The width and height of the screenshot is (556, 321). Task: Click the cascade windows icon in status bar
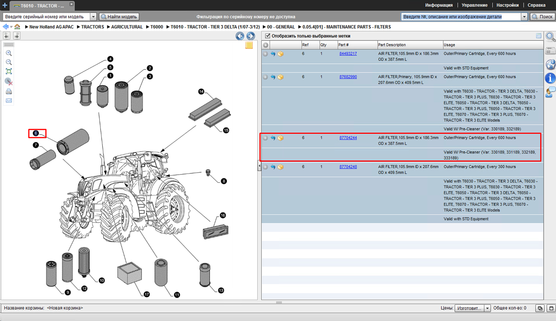pos(540,308)
